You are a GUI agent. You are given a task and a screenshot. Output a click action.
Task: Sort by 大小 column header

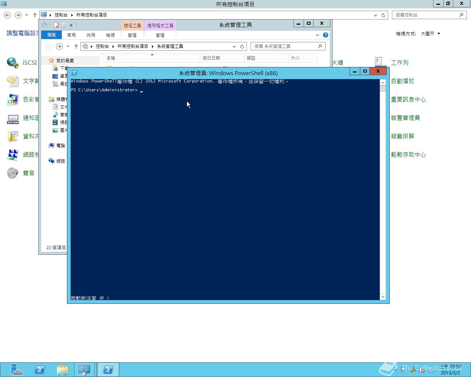tap(303, 58)
